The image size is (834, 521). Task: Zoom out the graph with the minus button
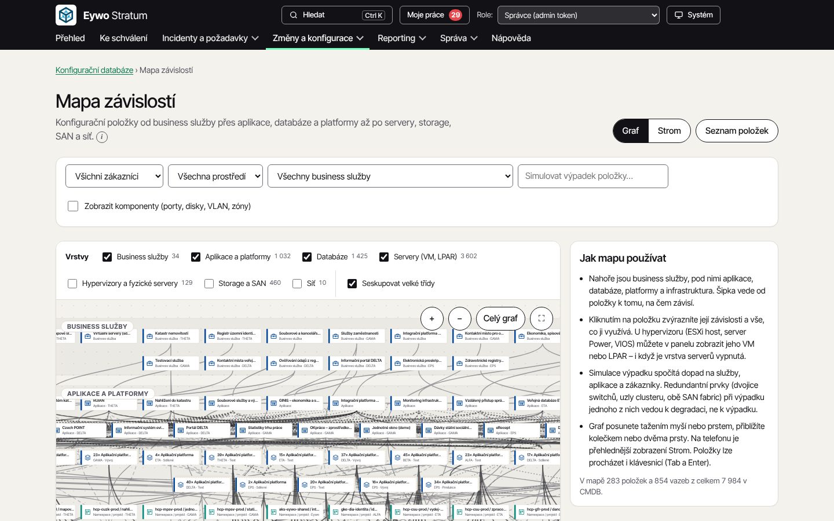pyautogui.click(x=460, y=318)
